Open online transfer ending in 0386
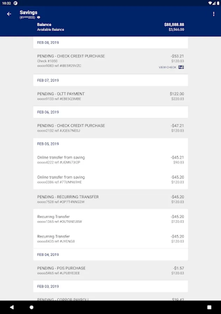This screenshot has height=314, width=221. 110,179
